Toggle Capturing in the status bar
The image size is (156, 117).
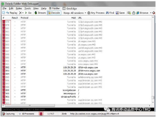click(8, 114)
